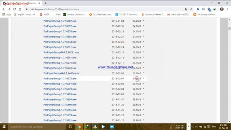Download PotPlayerSetup-1.7.15755.exe
Image resolution: width=231 pixels, height=130 pixels.
tap(60, 110)
